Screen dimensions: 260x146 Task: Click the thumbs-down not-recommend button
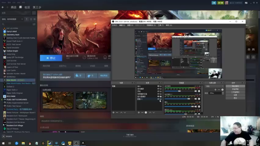point(92,76)
